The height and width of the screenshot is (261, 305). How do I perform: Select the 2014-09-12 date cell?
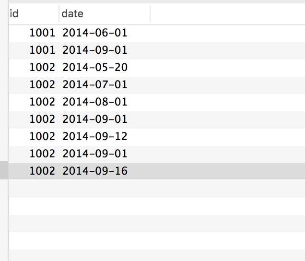[x=95, y=137]
